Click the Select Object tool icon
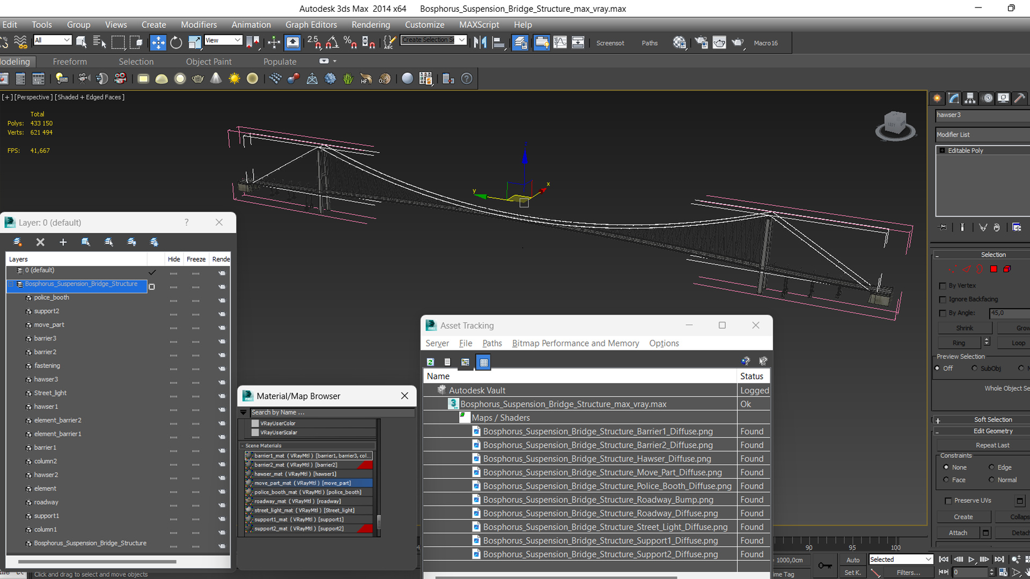 click(x=82, y=42)
